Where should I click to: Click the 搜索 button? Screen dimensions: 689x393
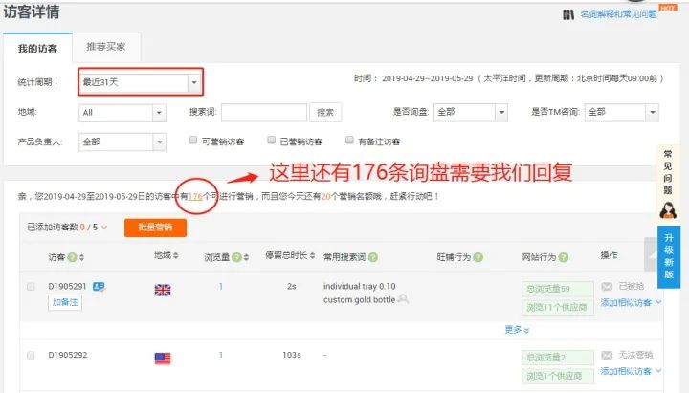tap(325, 113)
